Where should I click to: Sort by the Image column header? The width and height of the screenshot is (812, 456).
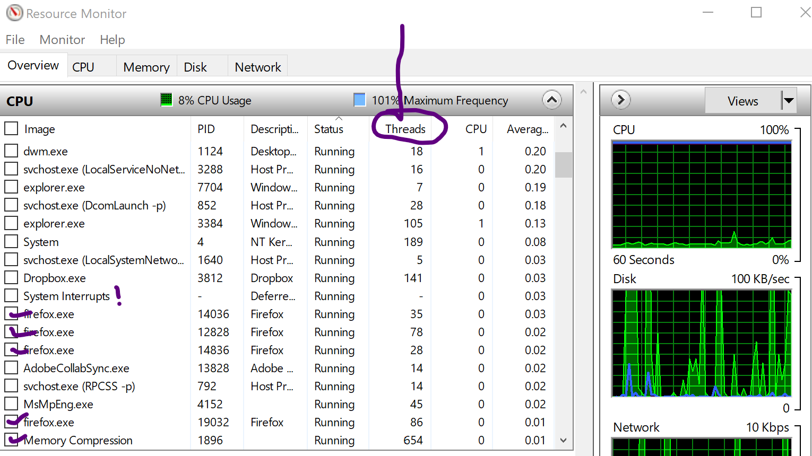point(40,129)
